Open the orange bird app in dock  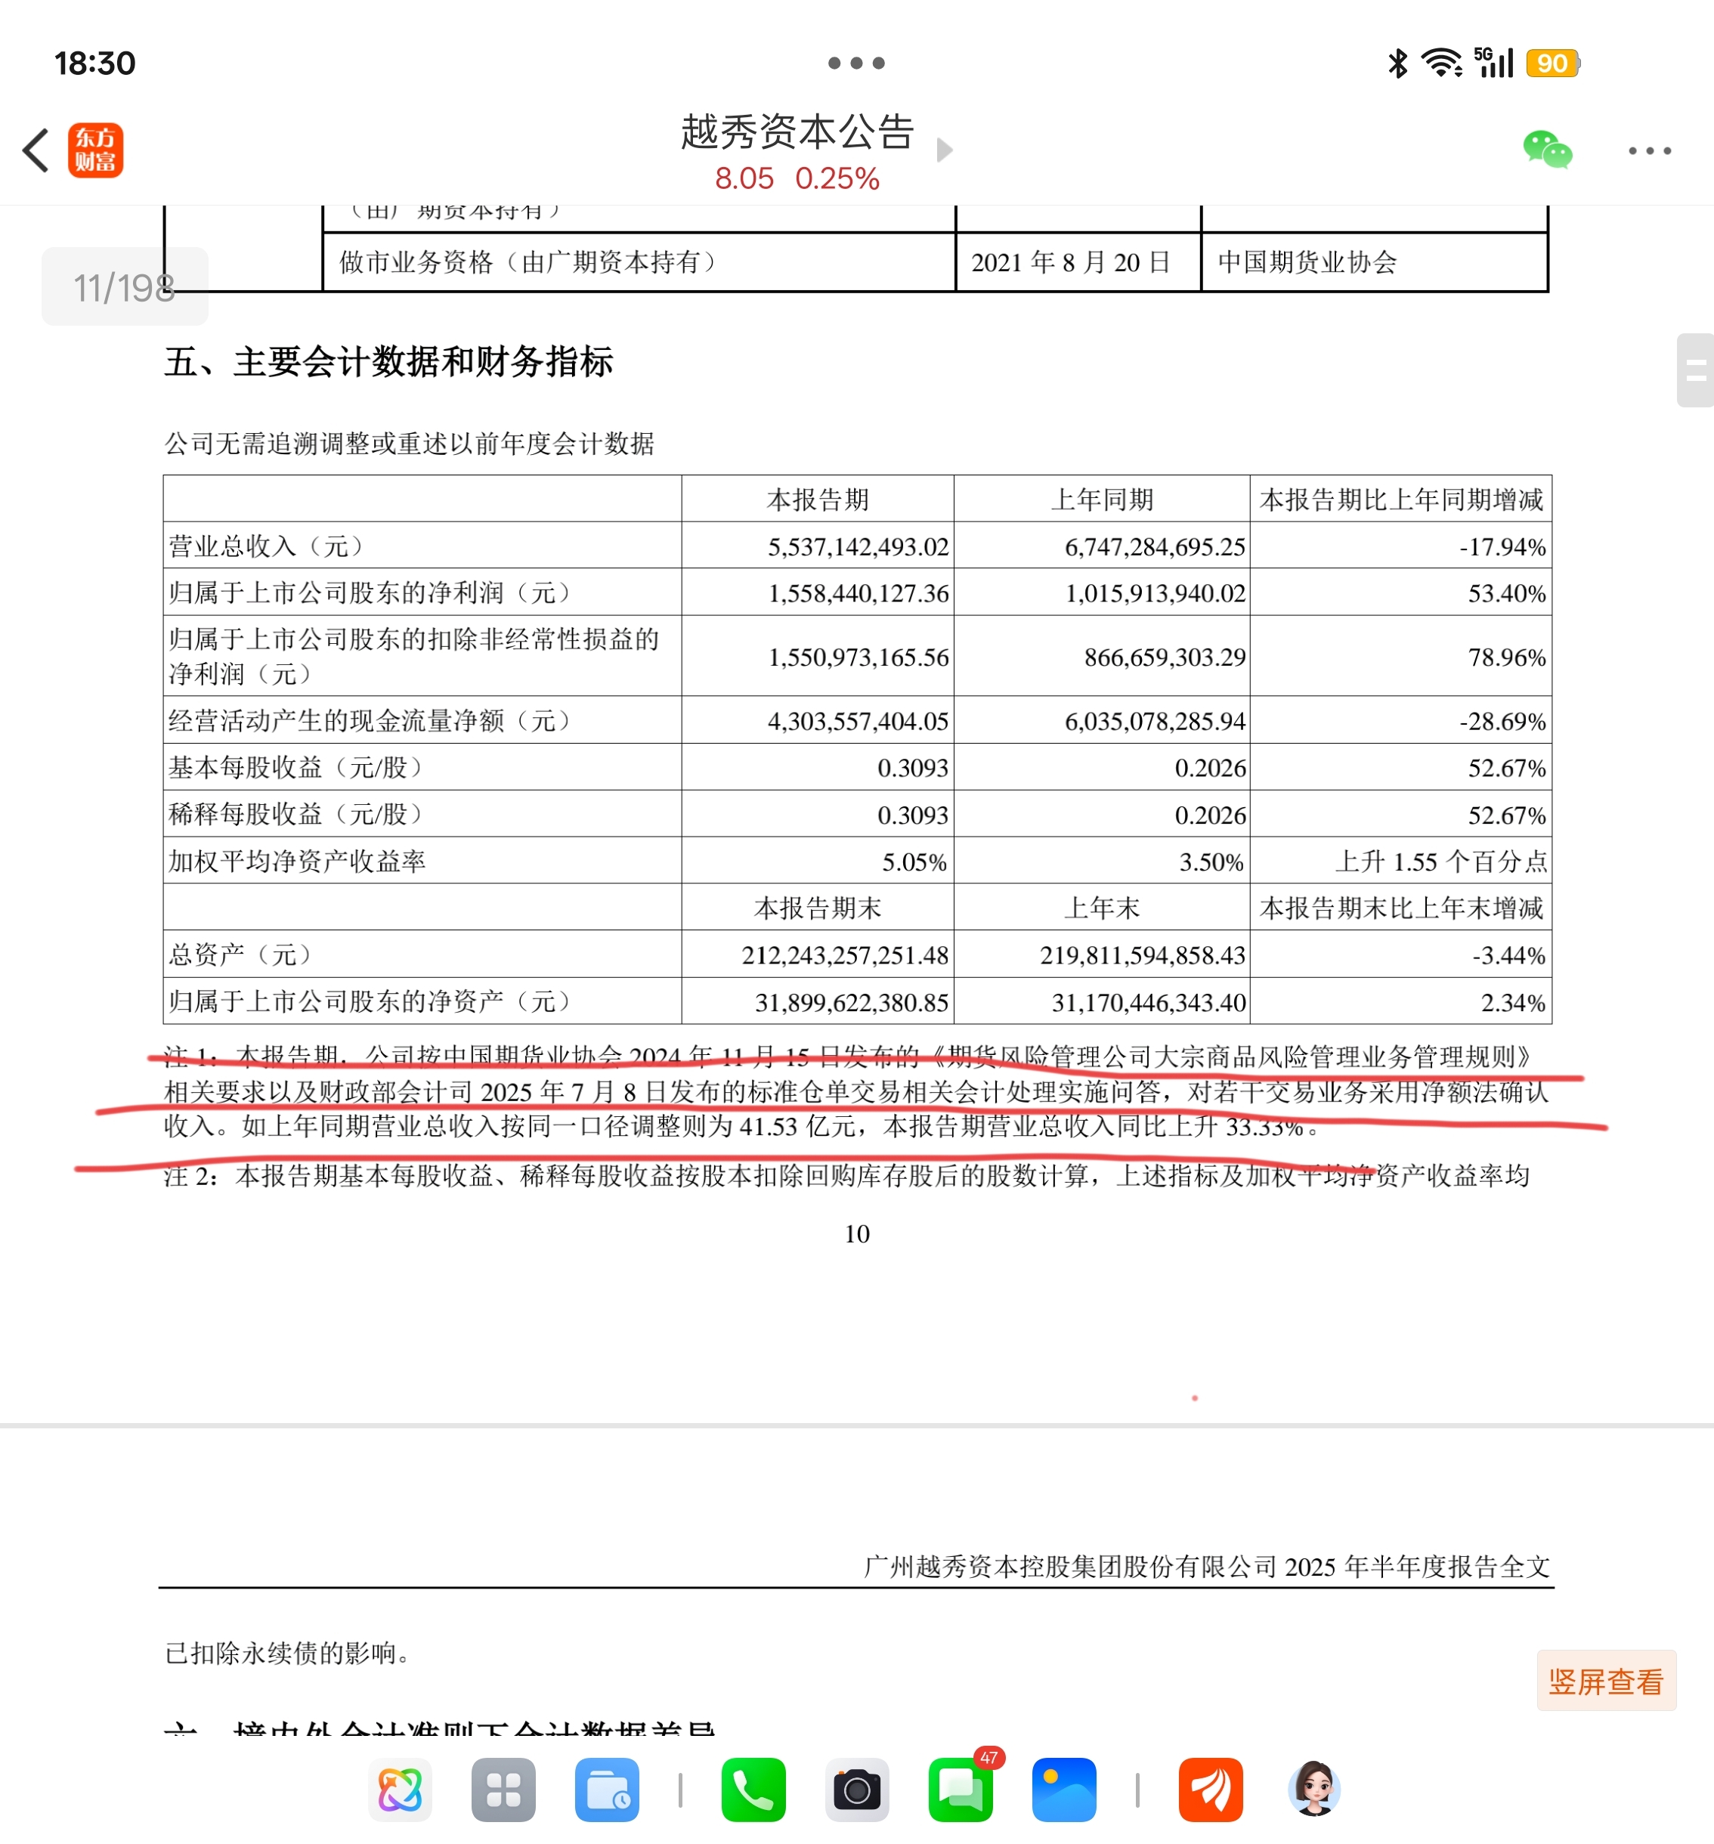(1211, 1790)
